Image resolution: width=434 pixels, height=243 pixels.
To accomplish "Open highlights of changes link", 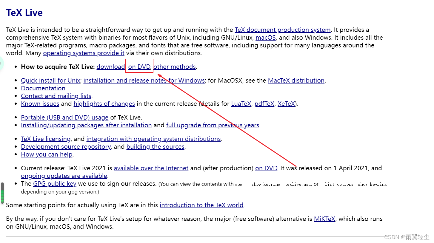I will coord(104,104).
